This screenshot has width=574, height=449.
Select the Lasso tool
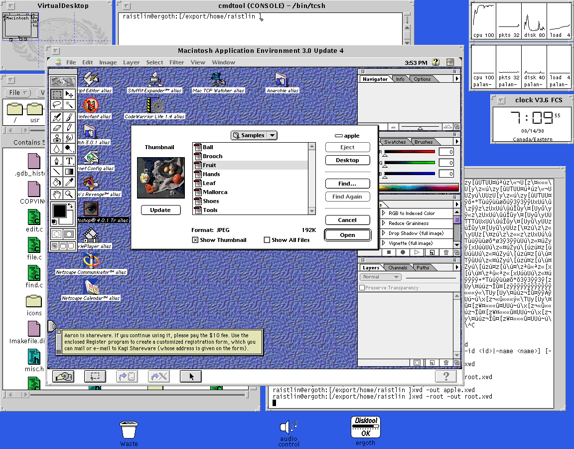[57, 105]
